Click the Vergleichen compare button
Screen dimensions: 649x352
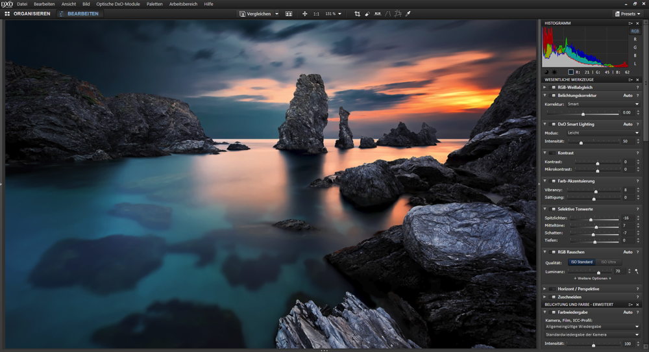click(x=258, y=14)
